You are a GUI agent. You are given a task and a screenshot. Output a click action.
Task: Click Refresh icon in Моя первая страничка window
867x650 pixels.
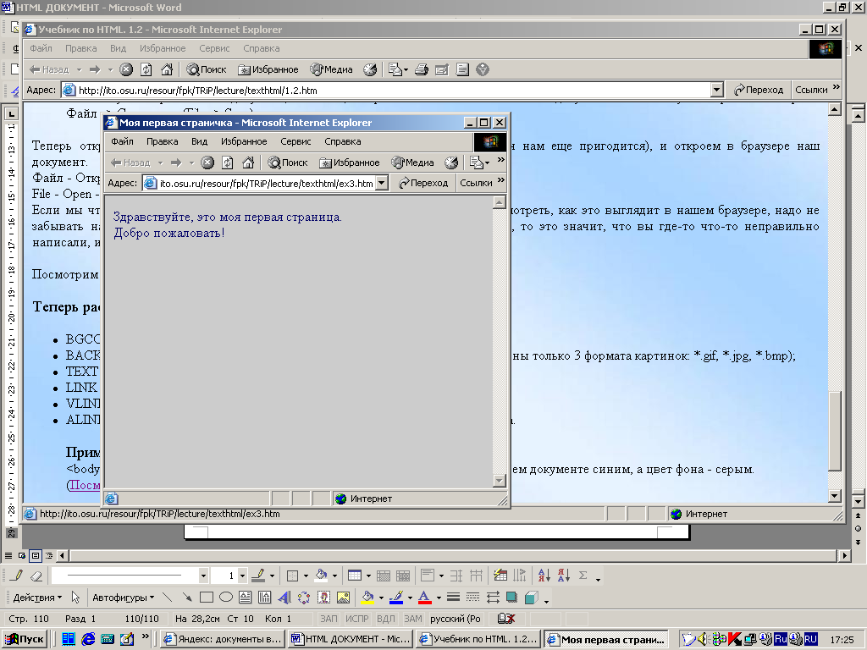click(227, 162)
